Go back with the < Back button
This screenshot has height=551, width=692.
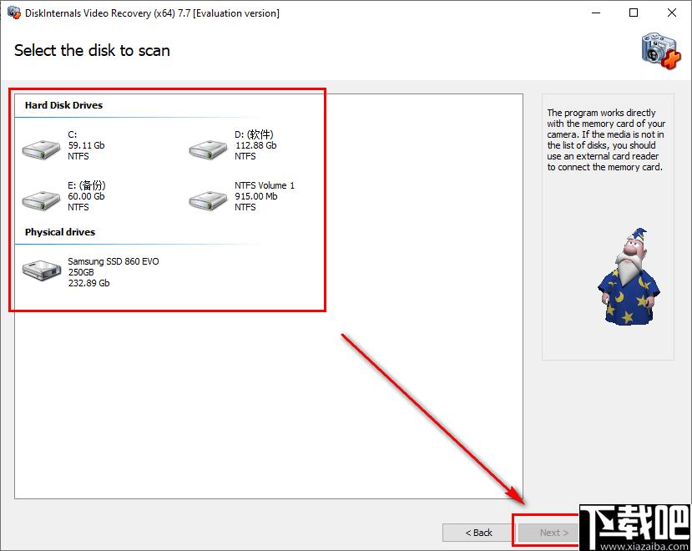click(x=478, y=533)
